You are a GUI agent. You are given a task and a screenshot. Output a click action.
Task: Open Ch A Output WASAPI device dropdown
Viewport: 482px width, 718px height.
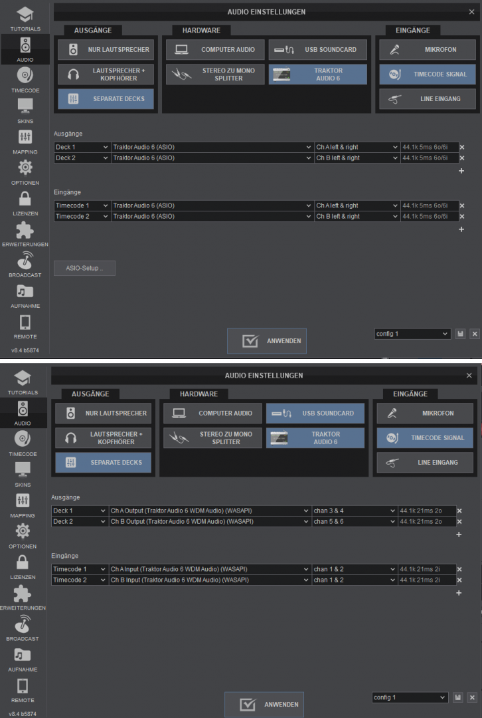[209, 511]
